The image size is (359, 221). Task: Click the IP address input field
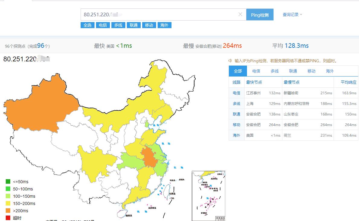(160, 15)
